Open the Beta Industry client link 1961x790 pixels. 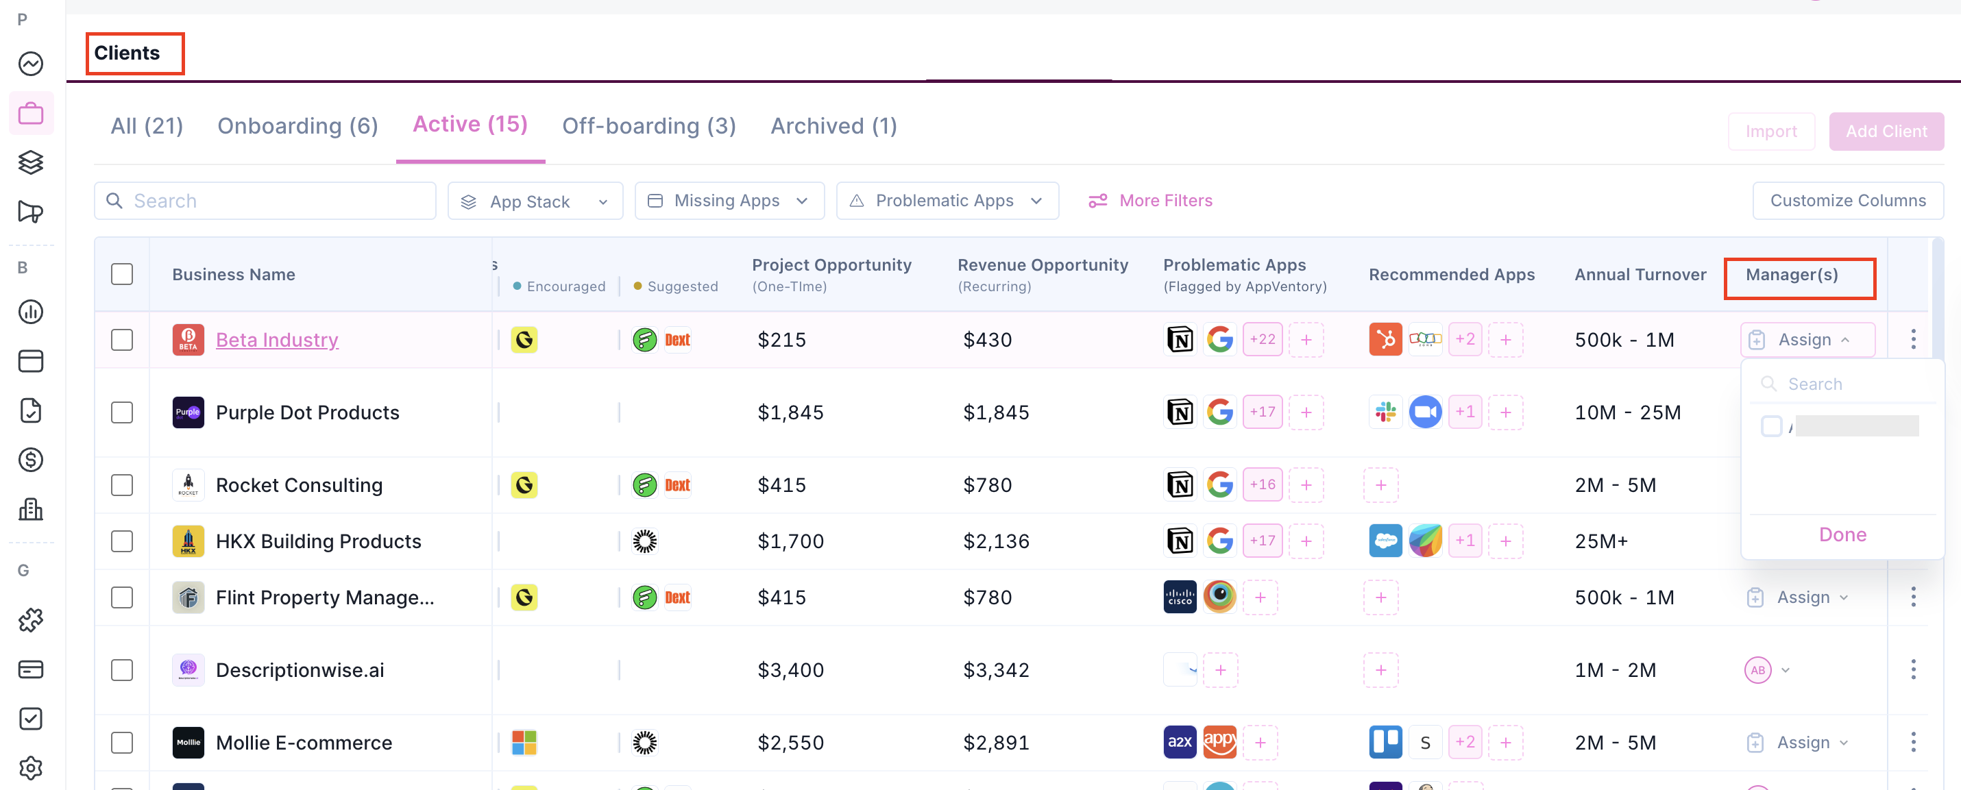pyautogui.click(x=277, y=341)
